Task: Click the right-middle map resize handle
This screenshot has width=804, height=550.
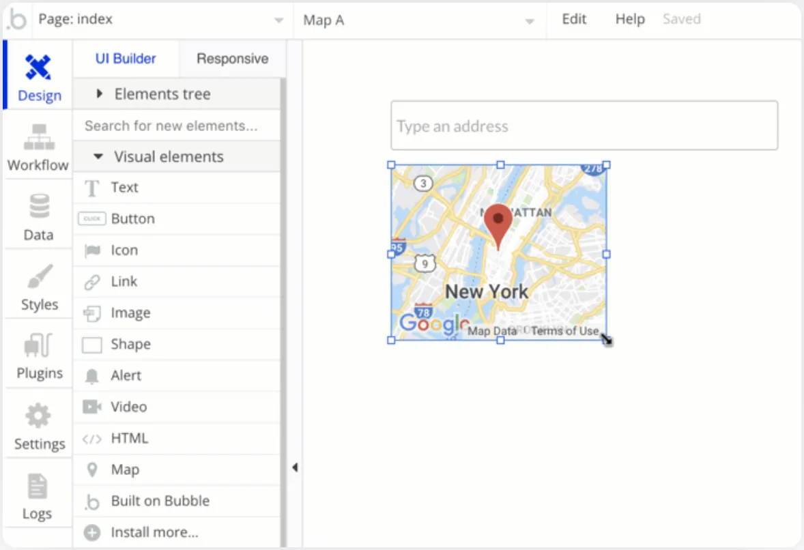Action: 607,255
